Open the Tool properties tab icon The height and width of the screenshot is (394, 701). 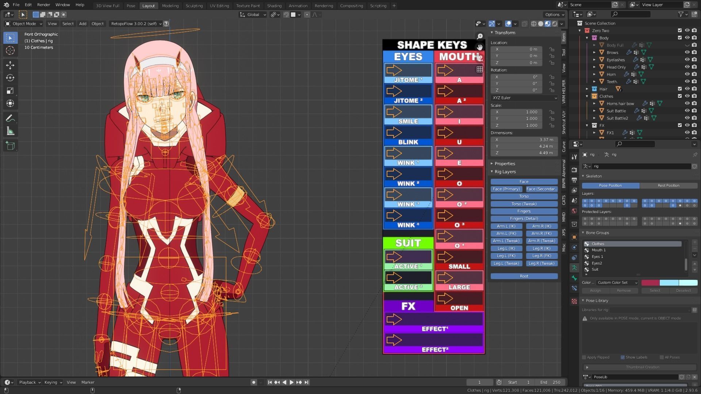pos(574,157)
